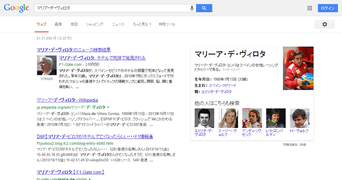Click the blue search magnifier button
Image resolution: width=342 pixels, height=180 pixels.
[x=204, y=8]
